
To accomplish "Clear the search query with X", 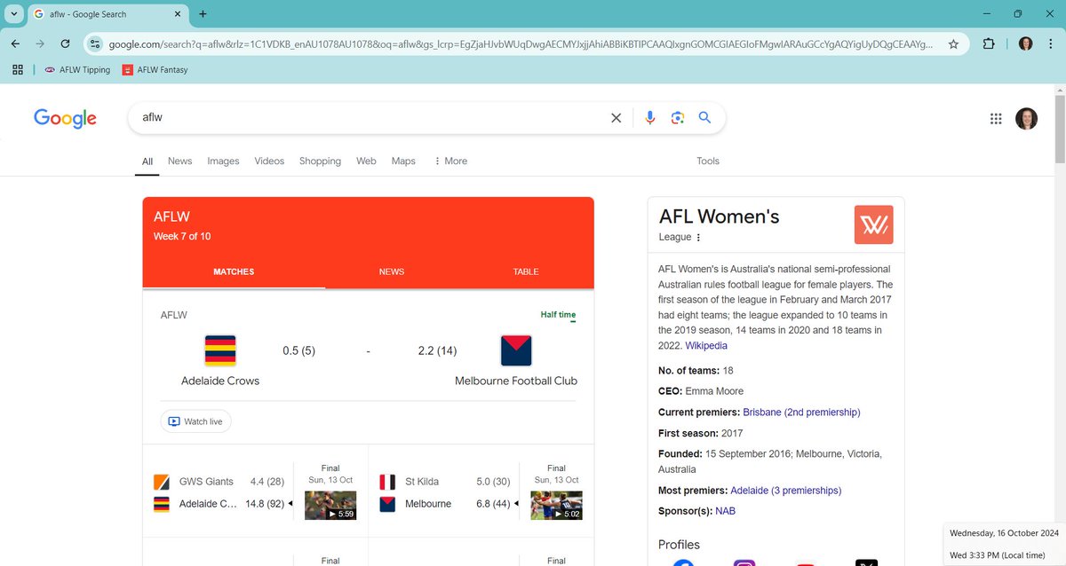I will pos(616,118).
